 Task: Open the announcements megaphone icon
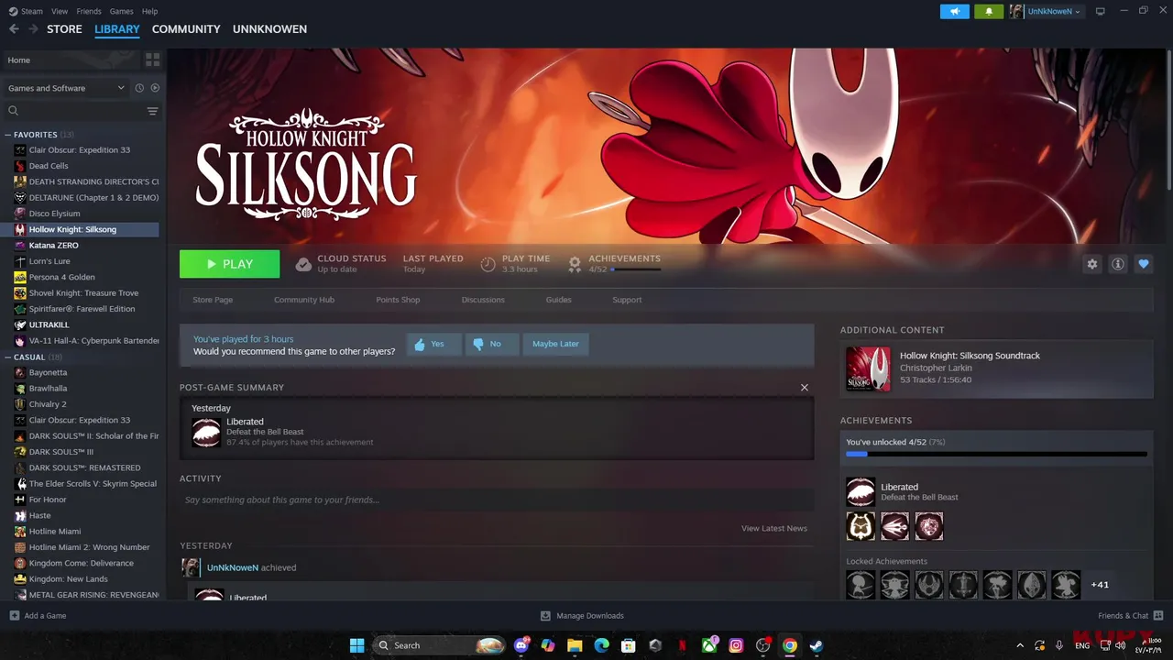[x=954, y=11]
